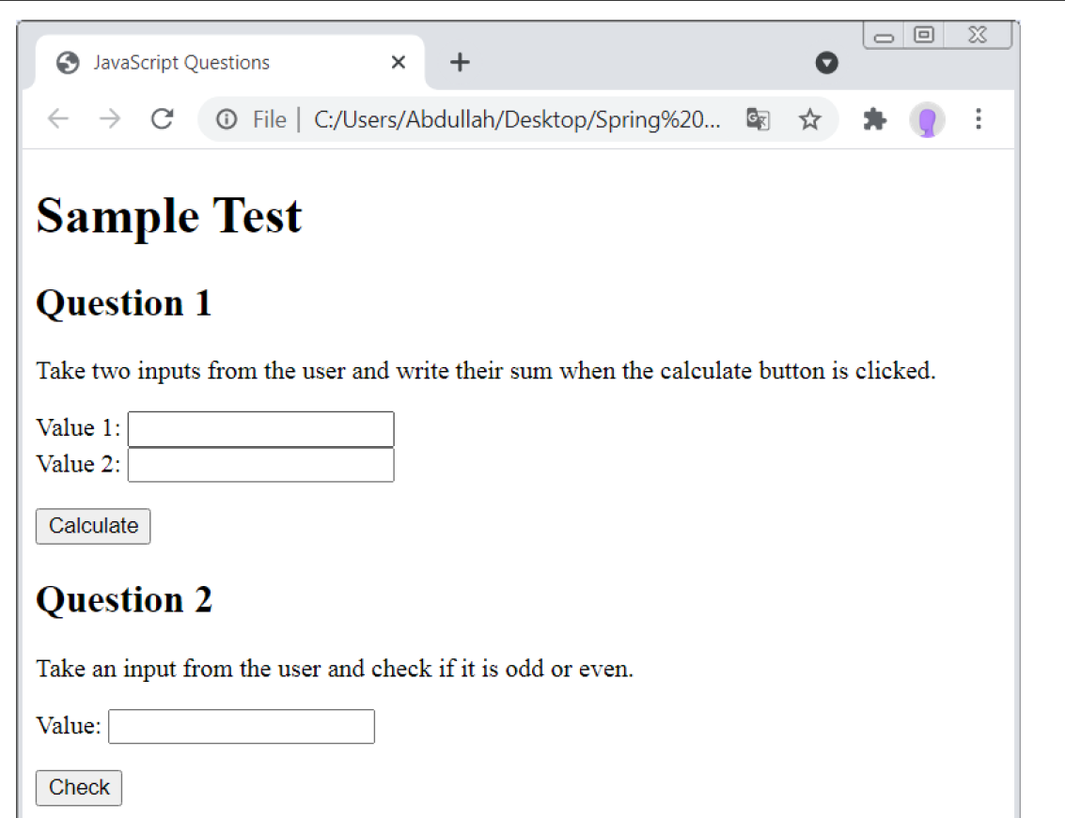1065x818 pixels.
Task: Focus the address bar URL text
Action: click(517, 119)
